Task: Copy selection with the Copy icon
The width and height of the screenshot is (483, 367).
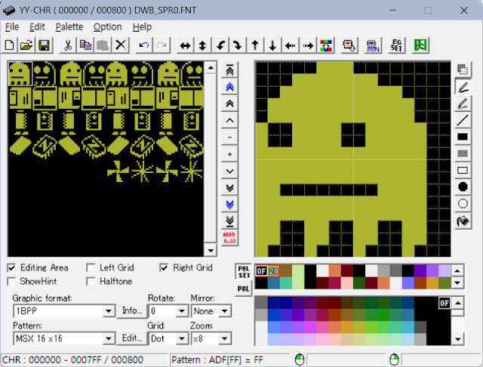Action: (x=85, y=45)
